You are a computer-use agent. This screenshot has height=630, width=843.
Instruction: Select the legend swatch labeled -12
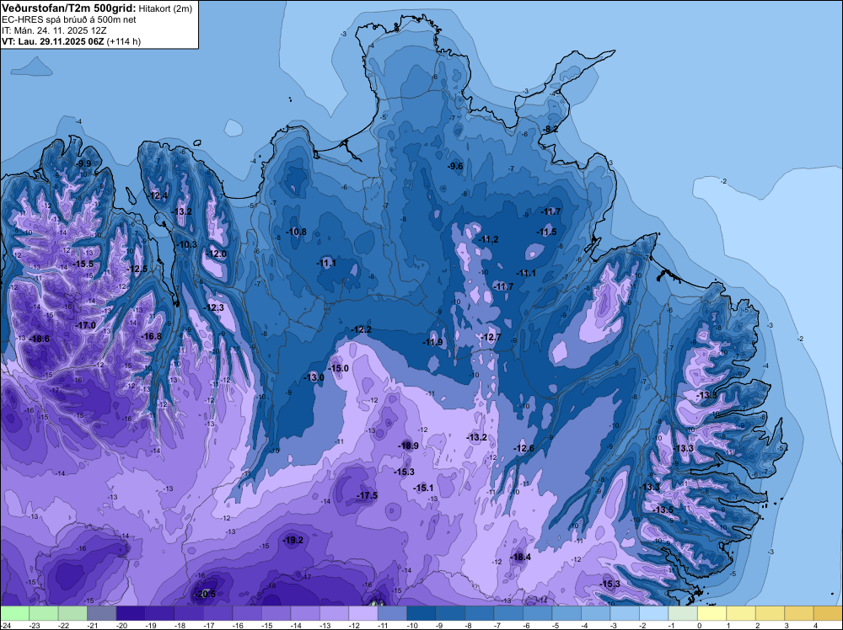(363, 614)
